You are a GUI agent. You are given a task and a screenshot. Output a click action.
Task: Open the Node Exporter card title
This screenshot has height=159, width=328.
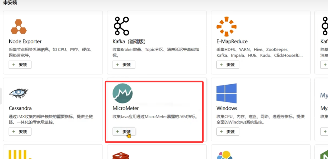25,41
